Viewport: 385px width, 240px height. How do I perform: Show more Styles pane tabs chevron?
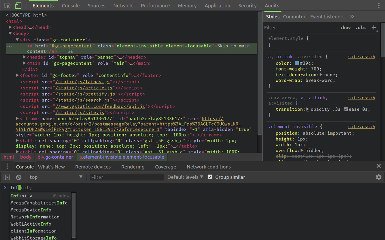click(x=352, y=16)
